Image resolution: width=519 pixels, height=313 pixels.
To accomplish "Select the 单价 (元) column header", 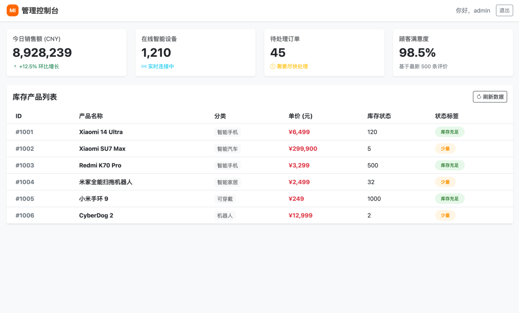I will tap(300, 116).
